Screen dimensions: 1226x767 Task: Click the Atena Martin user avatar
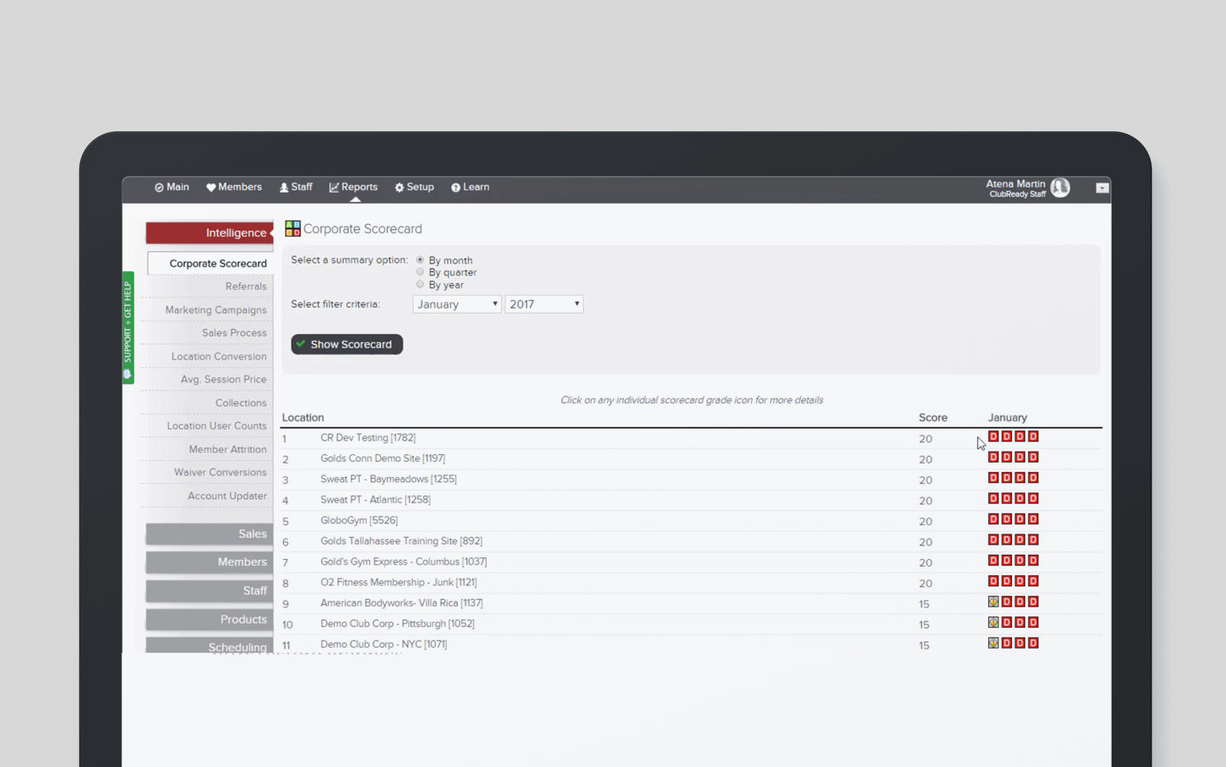pyautogui.click(x=1060, y=187)
